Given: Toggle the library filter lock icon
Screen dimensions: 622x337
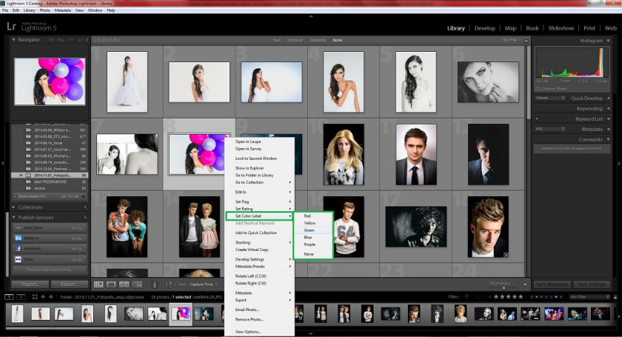Looking at the screenshot, I should [526, 40].
